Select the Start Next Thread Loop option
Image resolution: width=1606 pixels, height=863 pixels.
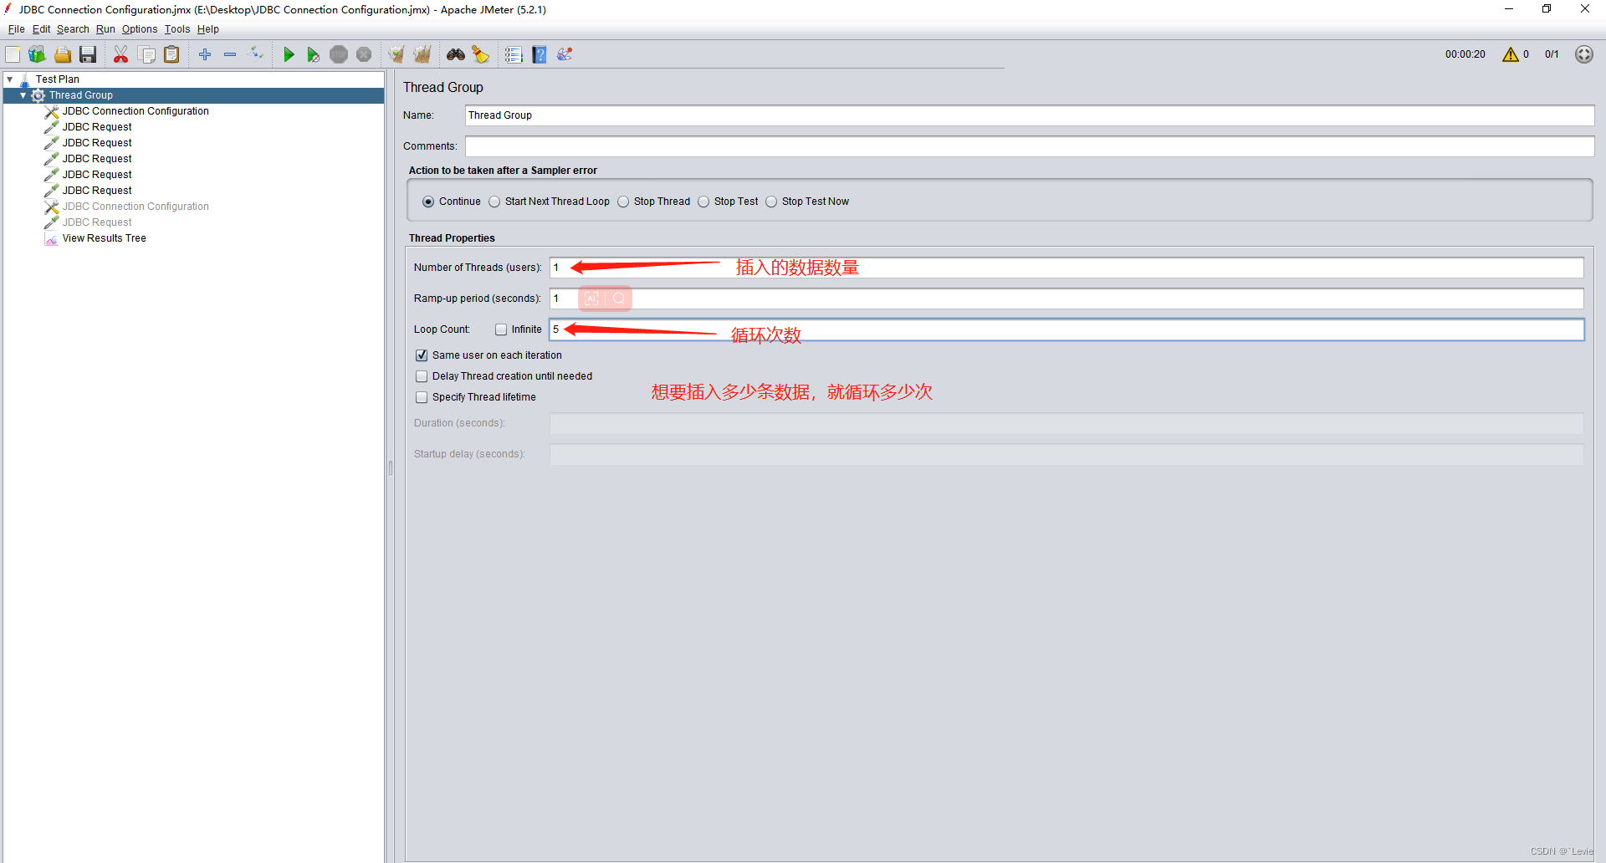click(x=494, y=201)
